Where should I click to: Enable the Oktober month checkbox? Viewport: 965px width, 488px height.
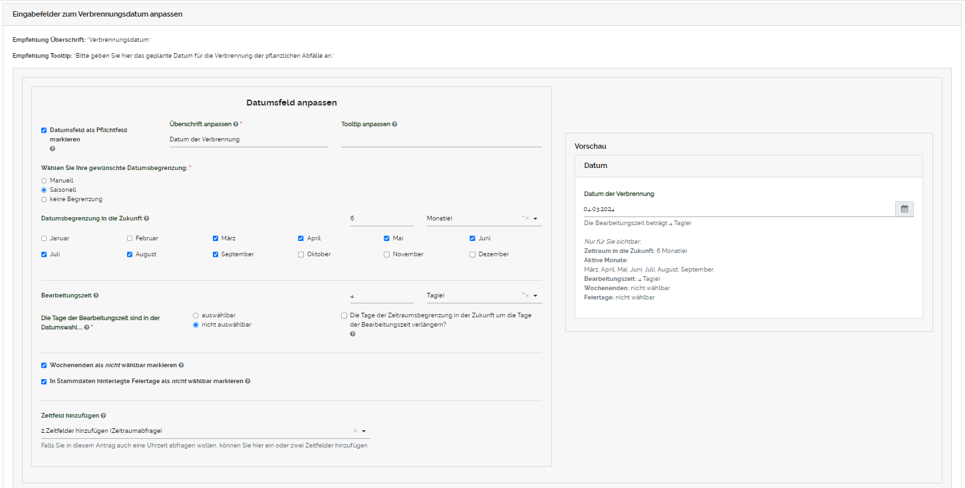tap(301, 254)
